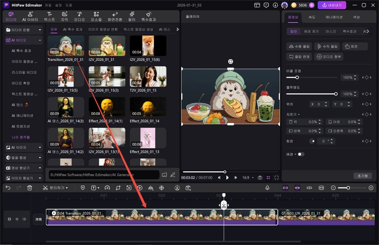Click the delete (trash) icon in timeline toolbar

(x=29, y=188)
